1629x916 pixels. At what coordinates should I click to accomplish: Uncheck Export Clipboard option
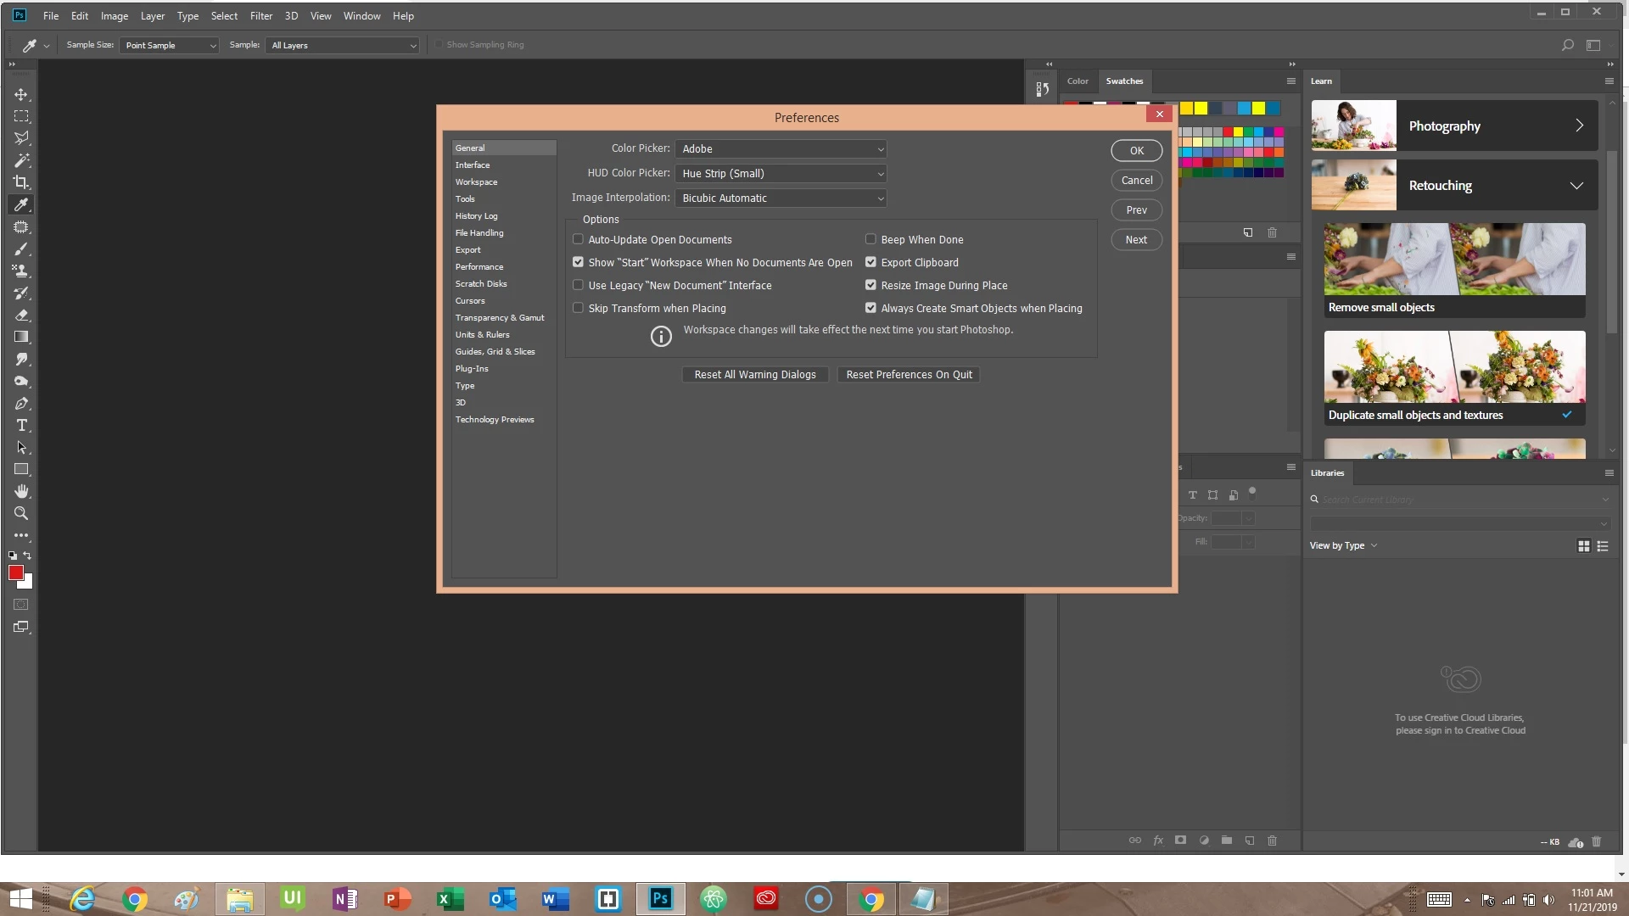pos(870,262)
